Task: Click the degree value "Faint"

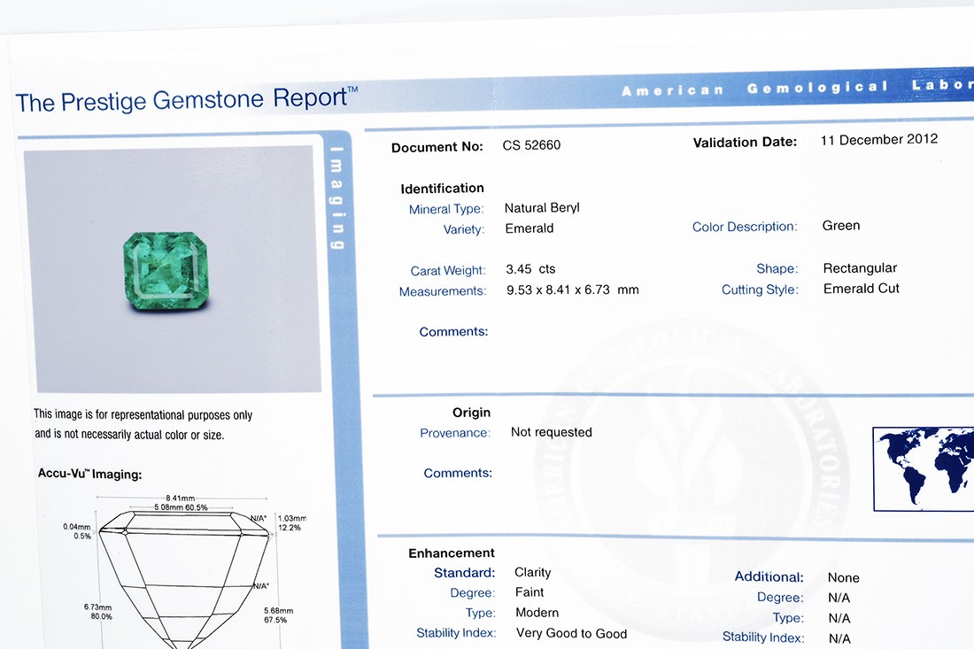Action: 530,592
